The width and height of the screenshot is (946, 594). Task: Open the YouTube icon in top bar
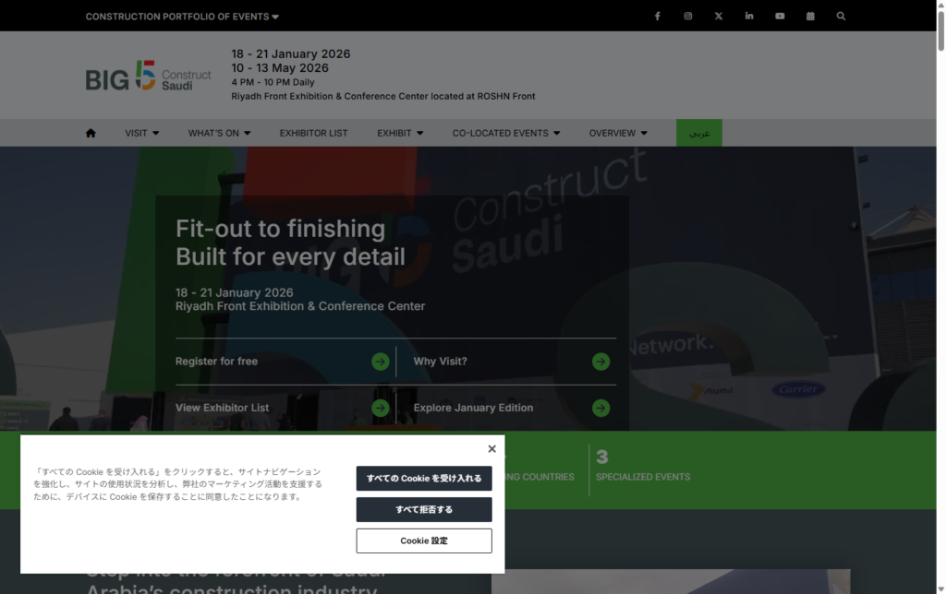point(780,16)
